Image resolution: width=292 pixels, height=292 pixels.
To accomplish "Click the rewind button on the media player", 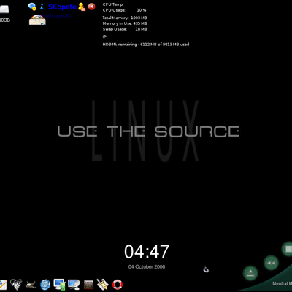I will pos(271,263).
